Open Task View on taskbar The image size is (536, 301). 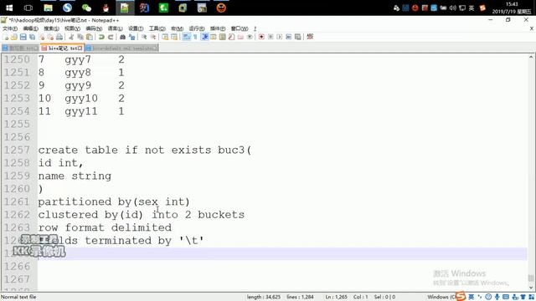pyautogui.click(x=28, y=8)
